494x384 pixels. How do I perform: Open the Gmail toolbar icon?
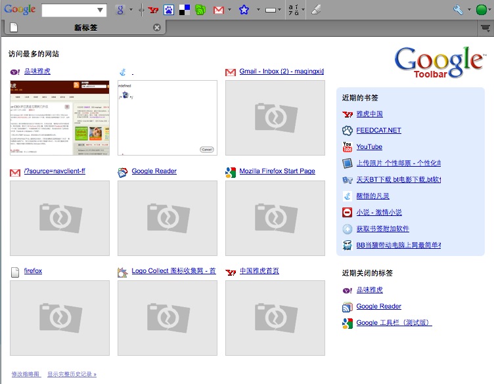219,10
